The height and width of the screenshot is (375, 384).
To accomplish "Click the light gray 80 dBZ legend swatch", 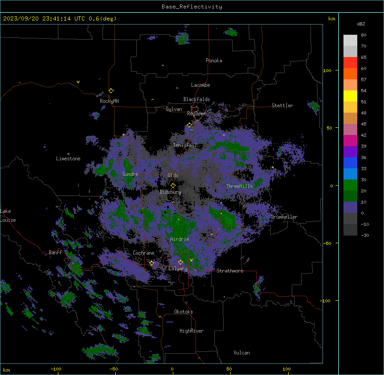I will pyautogui.click(x=350, y=41).
